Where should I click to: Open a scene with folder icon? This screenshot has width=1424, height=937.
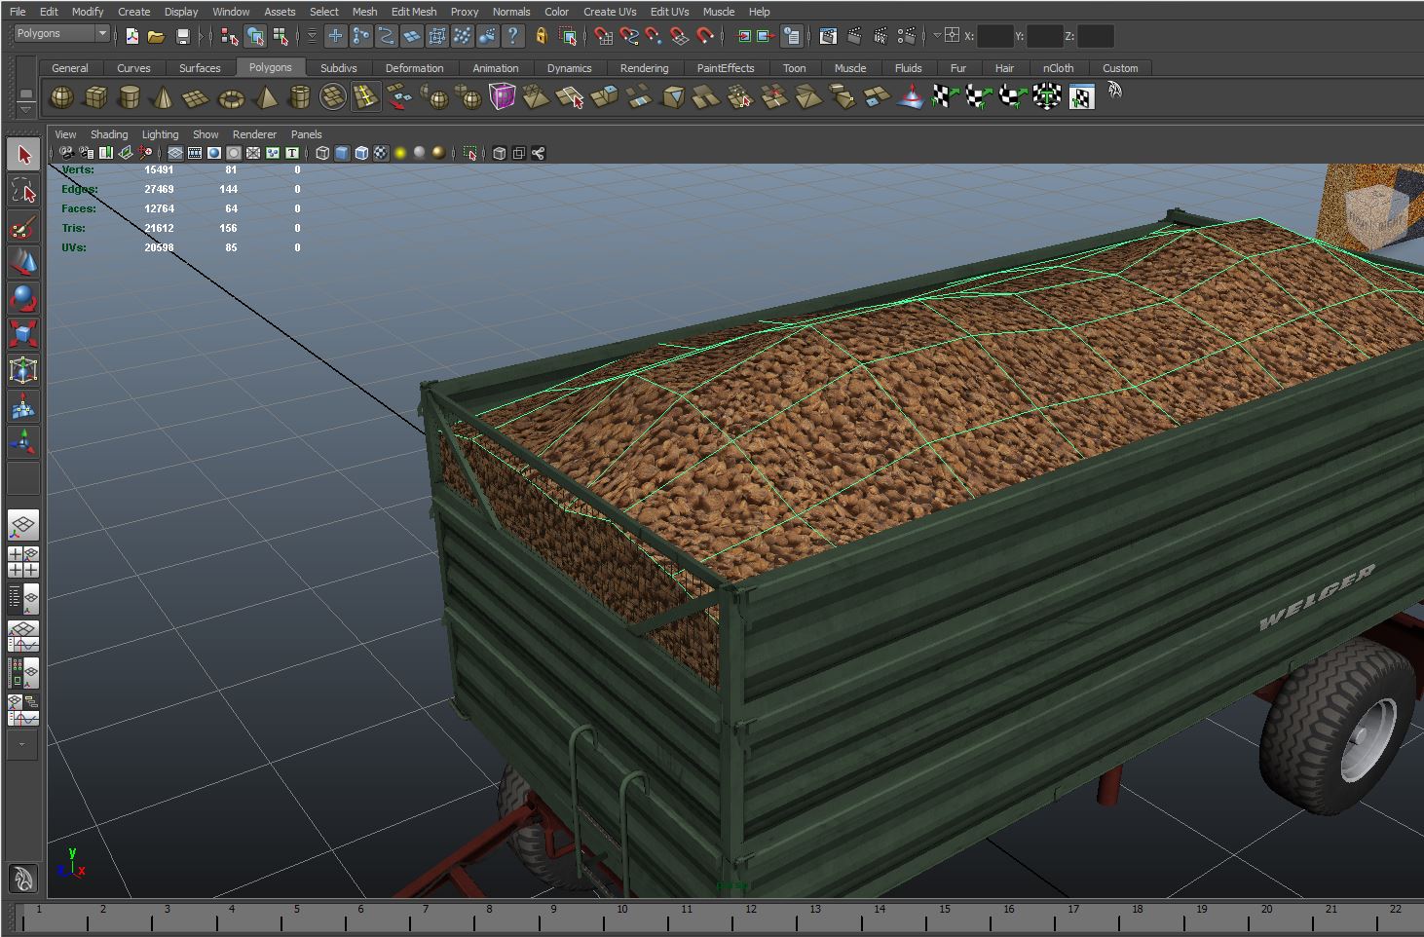[156, 37]
